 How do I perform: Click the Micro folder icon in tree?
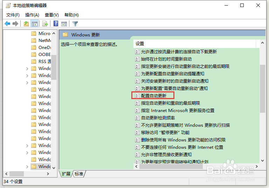point(34,33)
